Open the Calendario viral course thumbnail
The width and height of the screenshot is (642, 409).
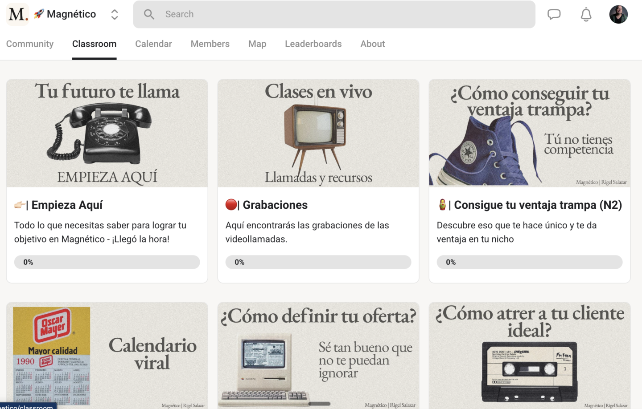click(107, 356)
